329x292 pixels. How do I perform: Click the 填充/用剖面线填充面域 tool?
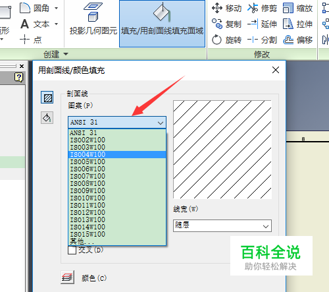click(x=162, y=24)
